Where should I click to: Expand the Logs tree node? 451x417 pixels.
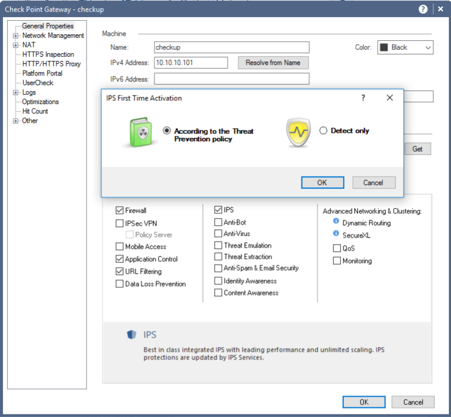[16, 93]
